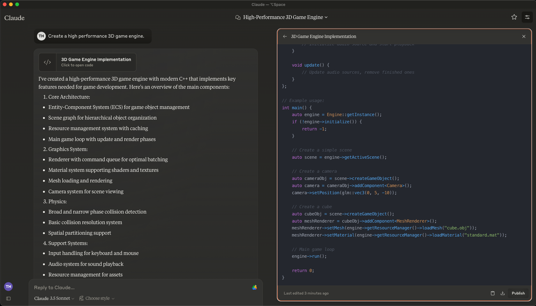The width and height of the screenshot is (536, 306).
Task: Copy the artifact code with the clipboard icon
Action: (x=492, y=293)
